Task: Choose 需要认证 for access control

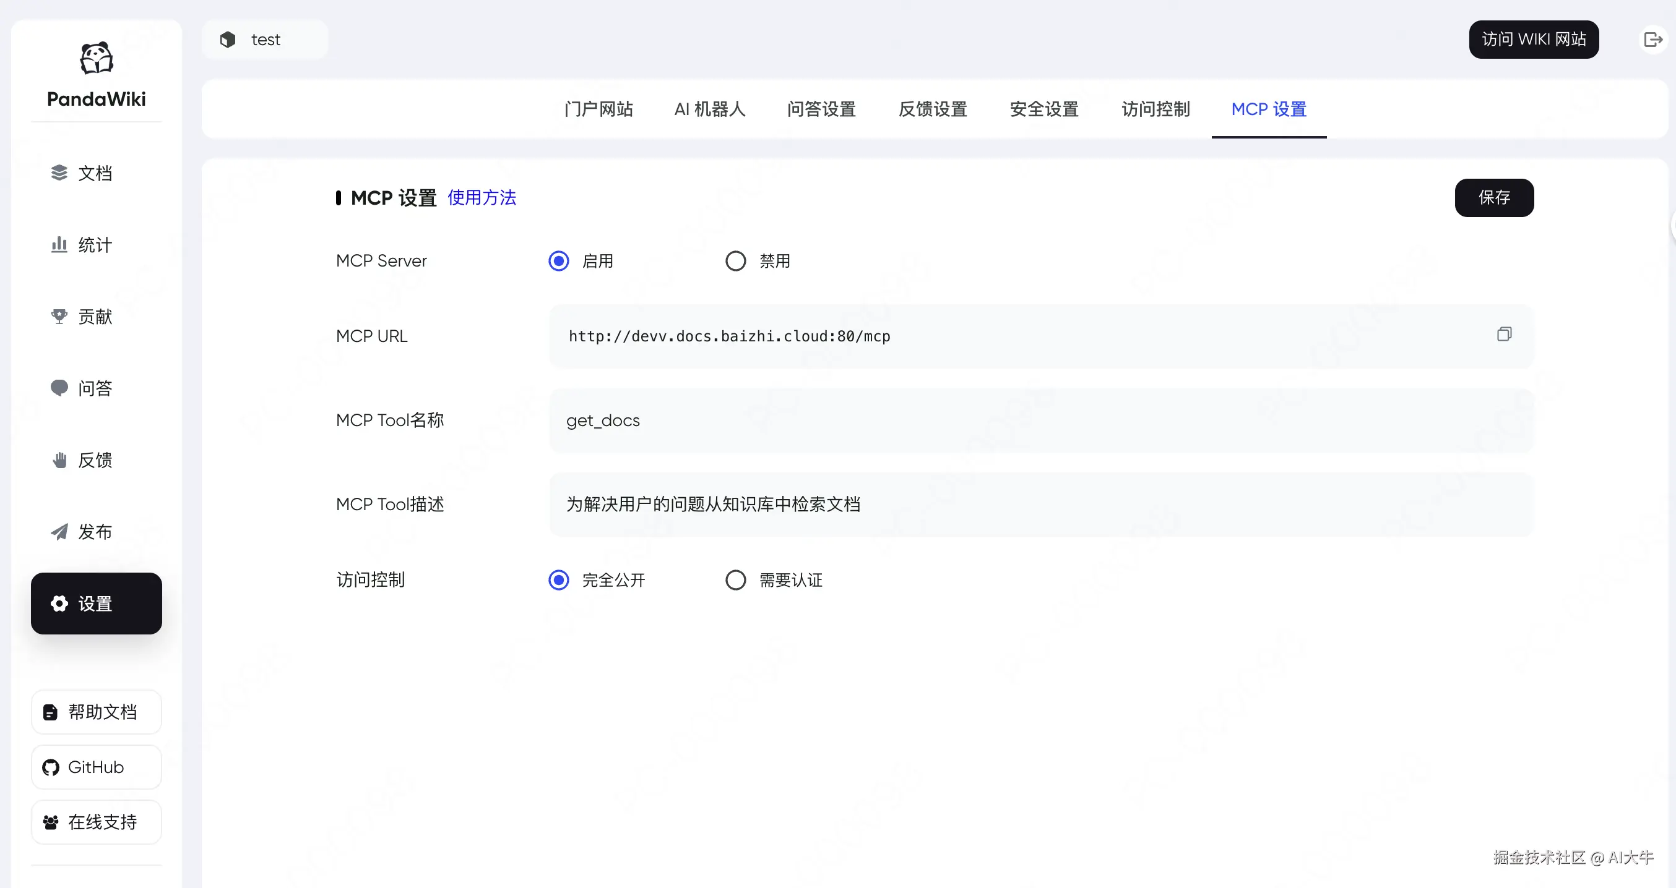Action: click(x=736, y=580)
